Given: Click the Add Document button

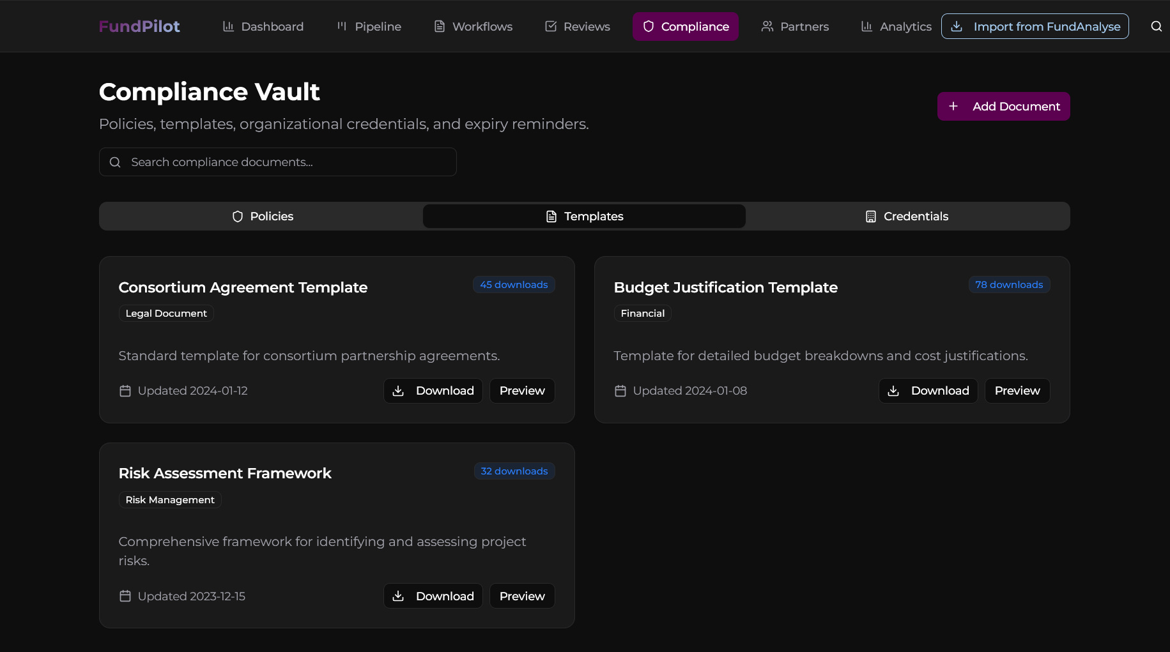Looking at the screenshot, I should pos(1003,106).
